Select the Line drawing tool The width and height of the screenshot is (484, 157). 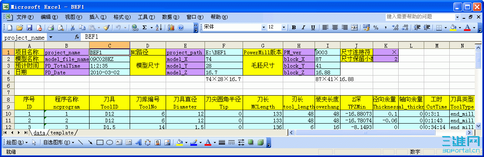[x=81, y=142]
